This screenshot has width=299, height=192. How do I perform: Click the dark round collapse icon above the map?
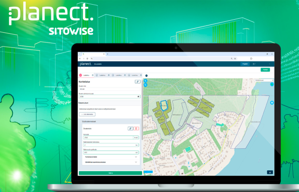coord(146,76)
